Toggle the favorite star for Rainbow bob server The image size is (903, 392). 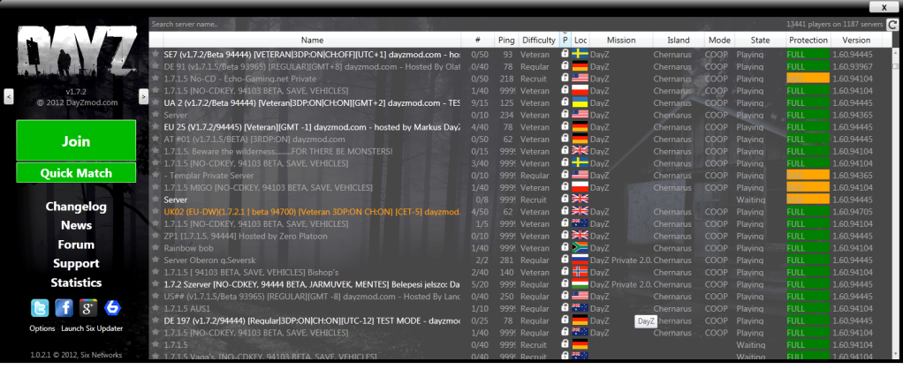(156, 248)
